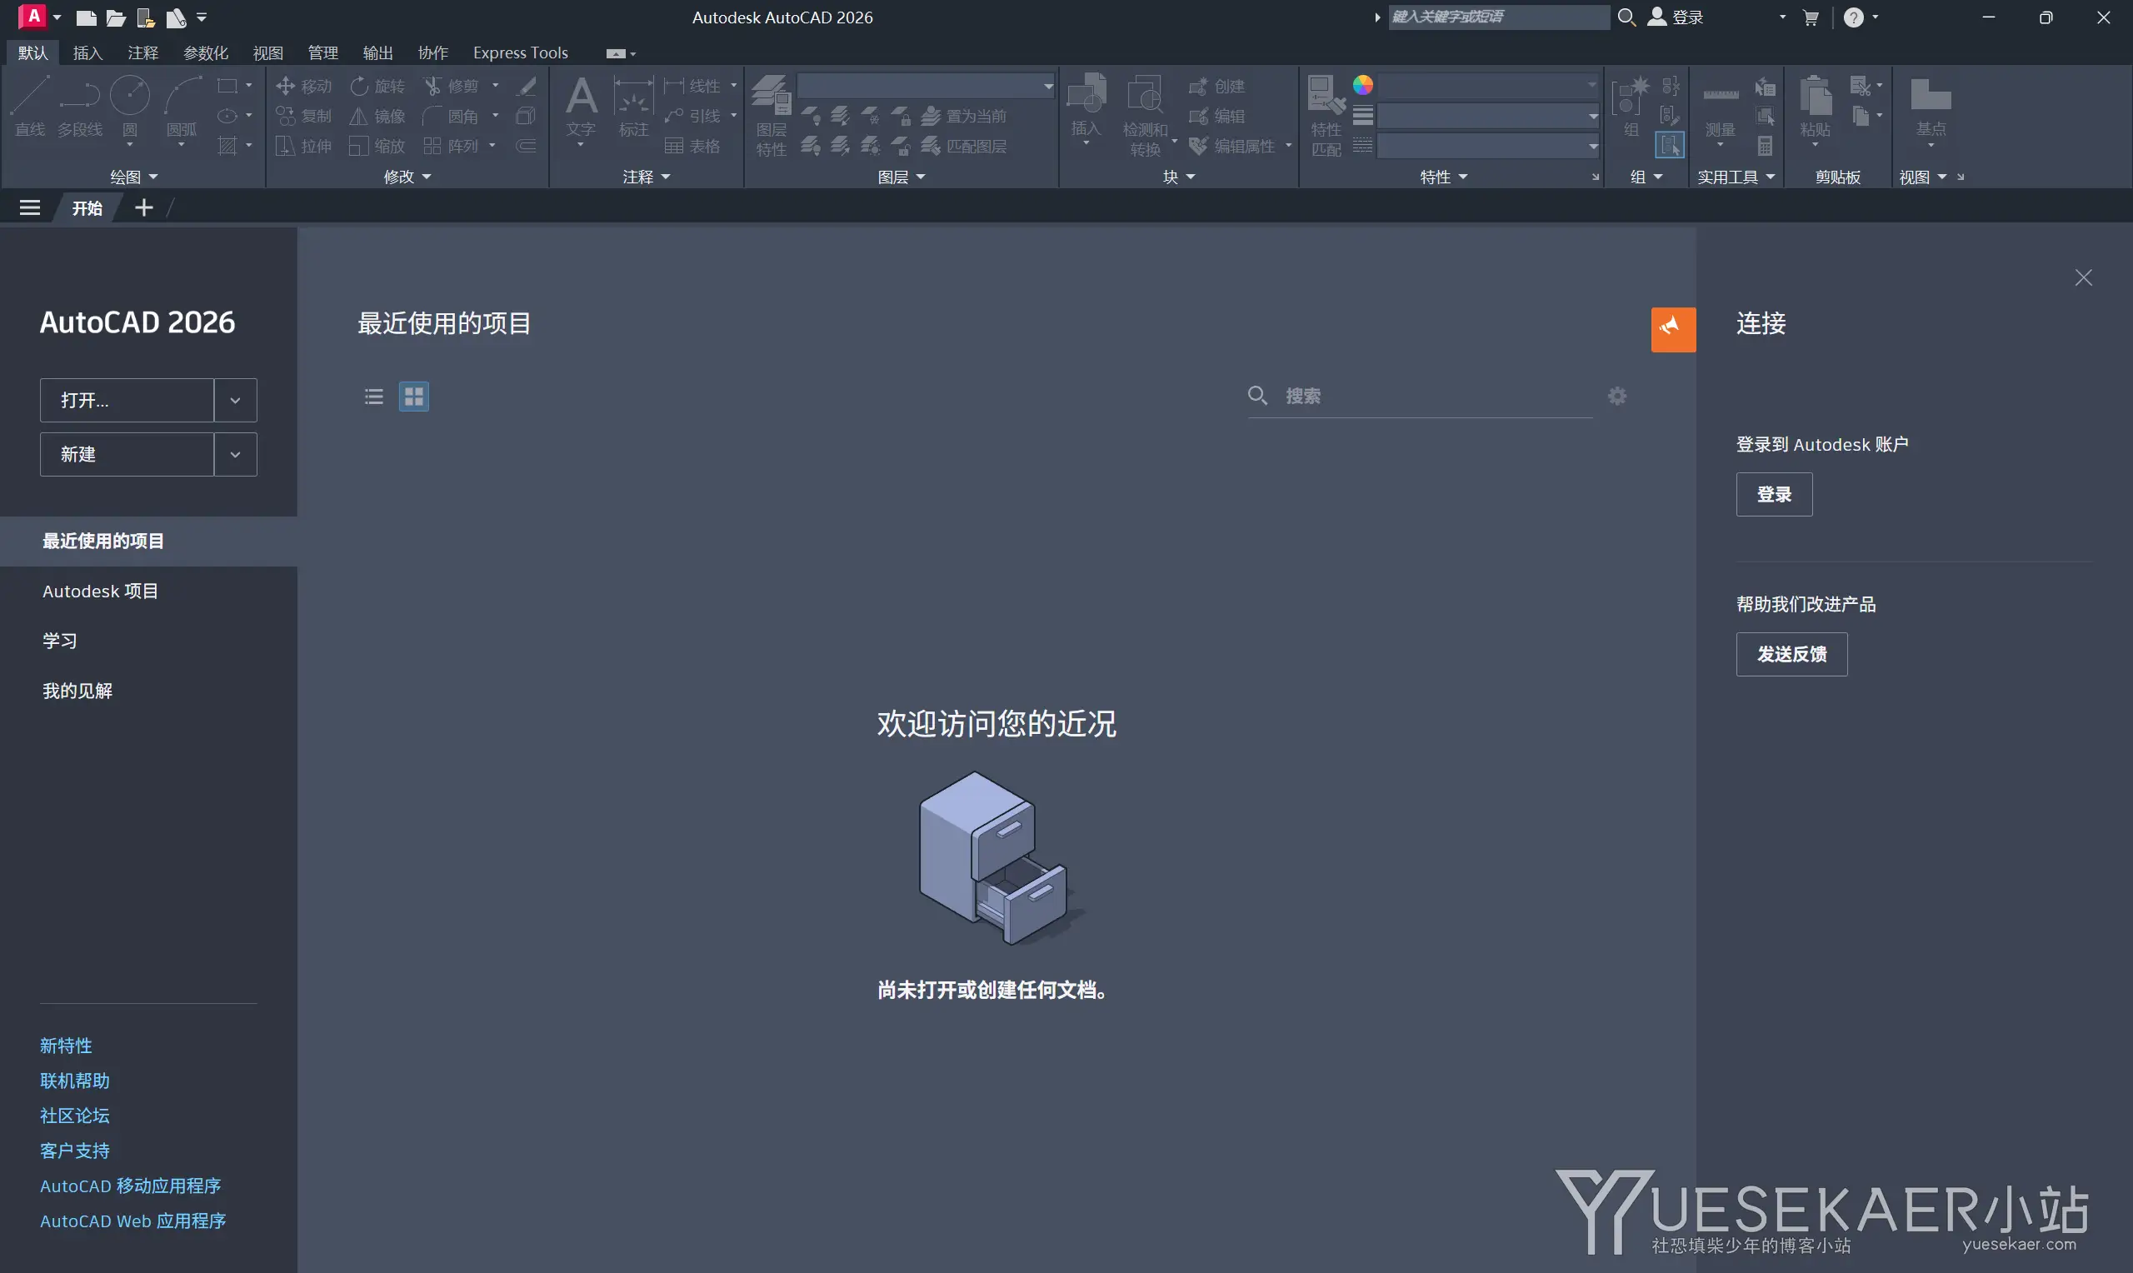
Task: Open the 新特性 (What's new) link
Action: point(66,1045)
